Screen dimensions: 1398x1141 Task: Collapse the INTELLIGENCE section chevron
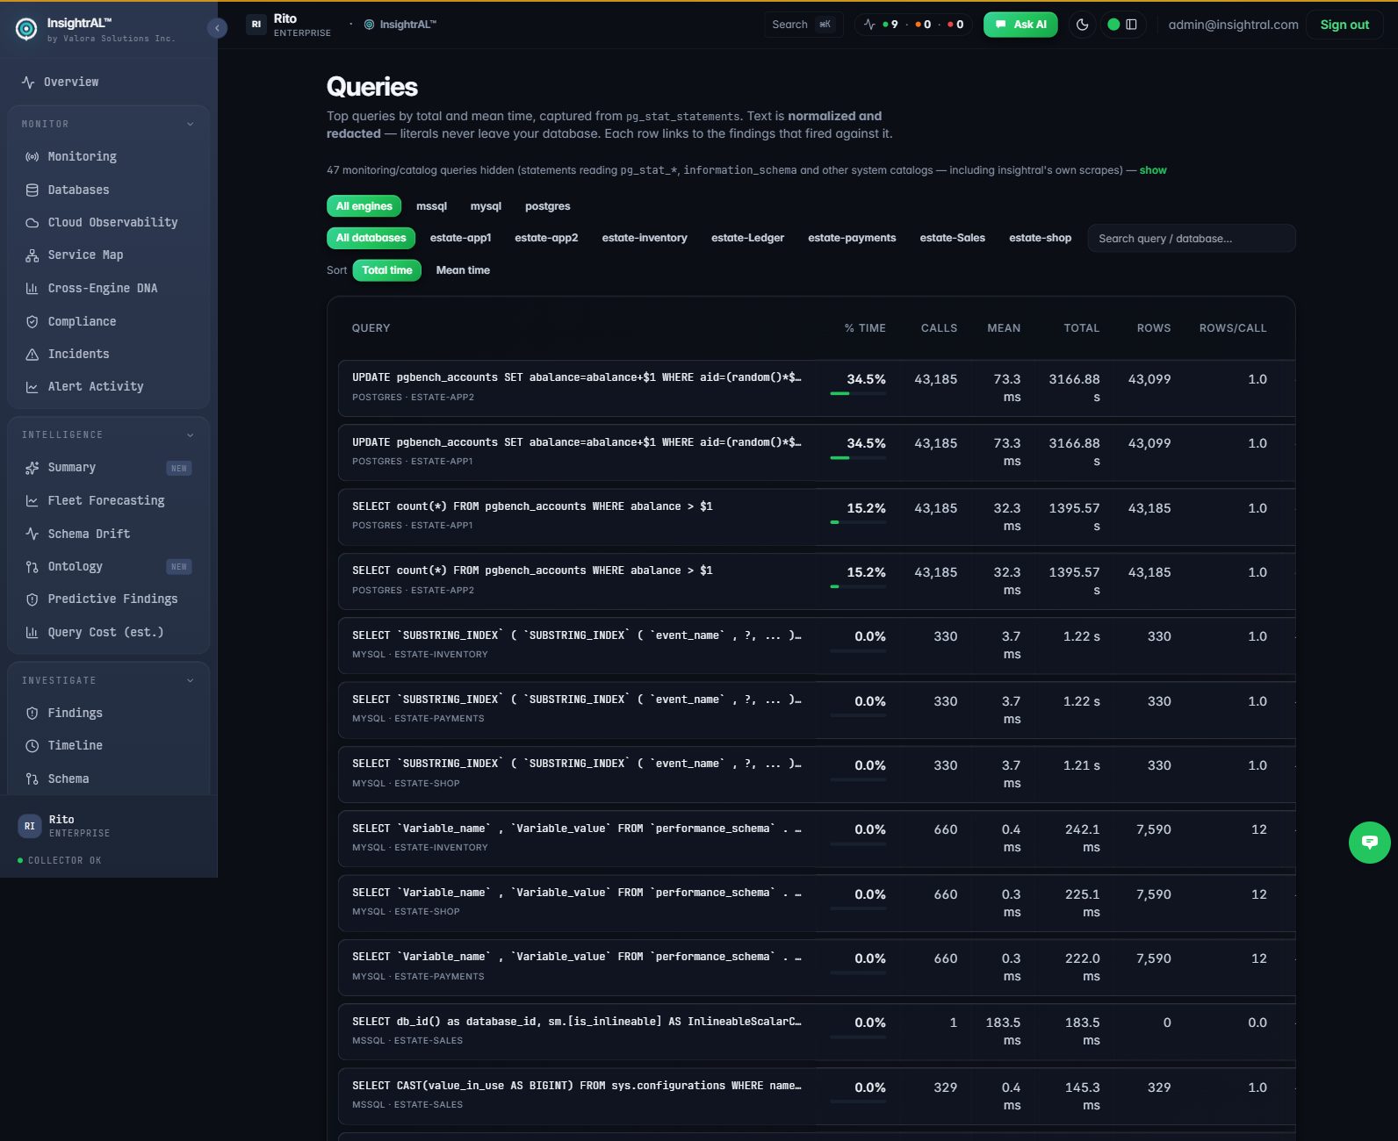[x=191, y=435]
